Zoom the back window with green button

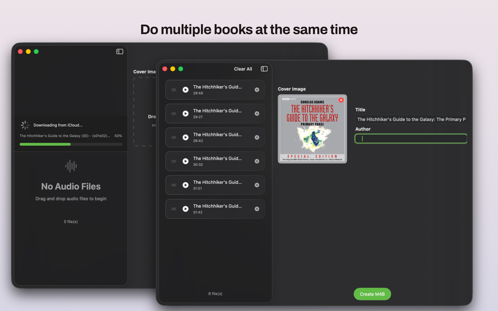tap(36, 51)
